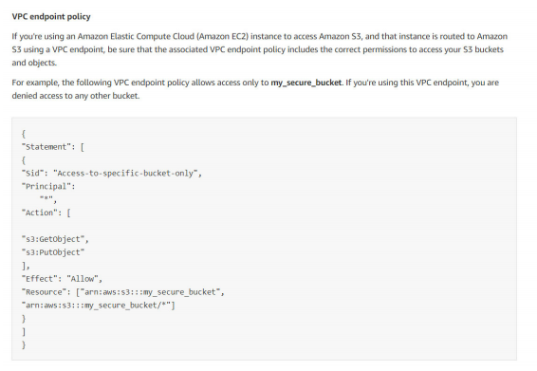Click the closing square bracket near code end
This screenshot has width=537, height=371.
pyautogui.click(x=24, y=331)
